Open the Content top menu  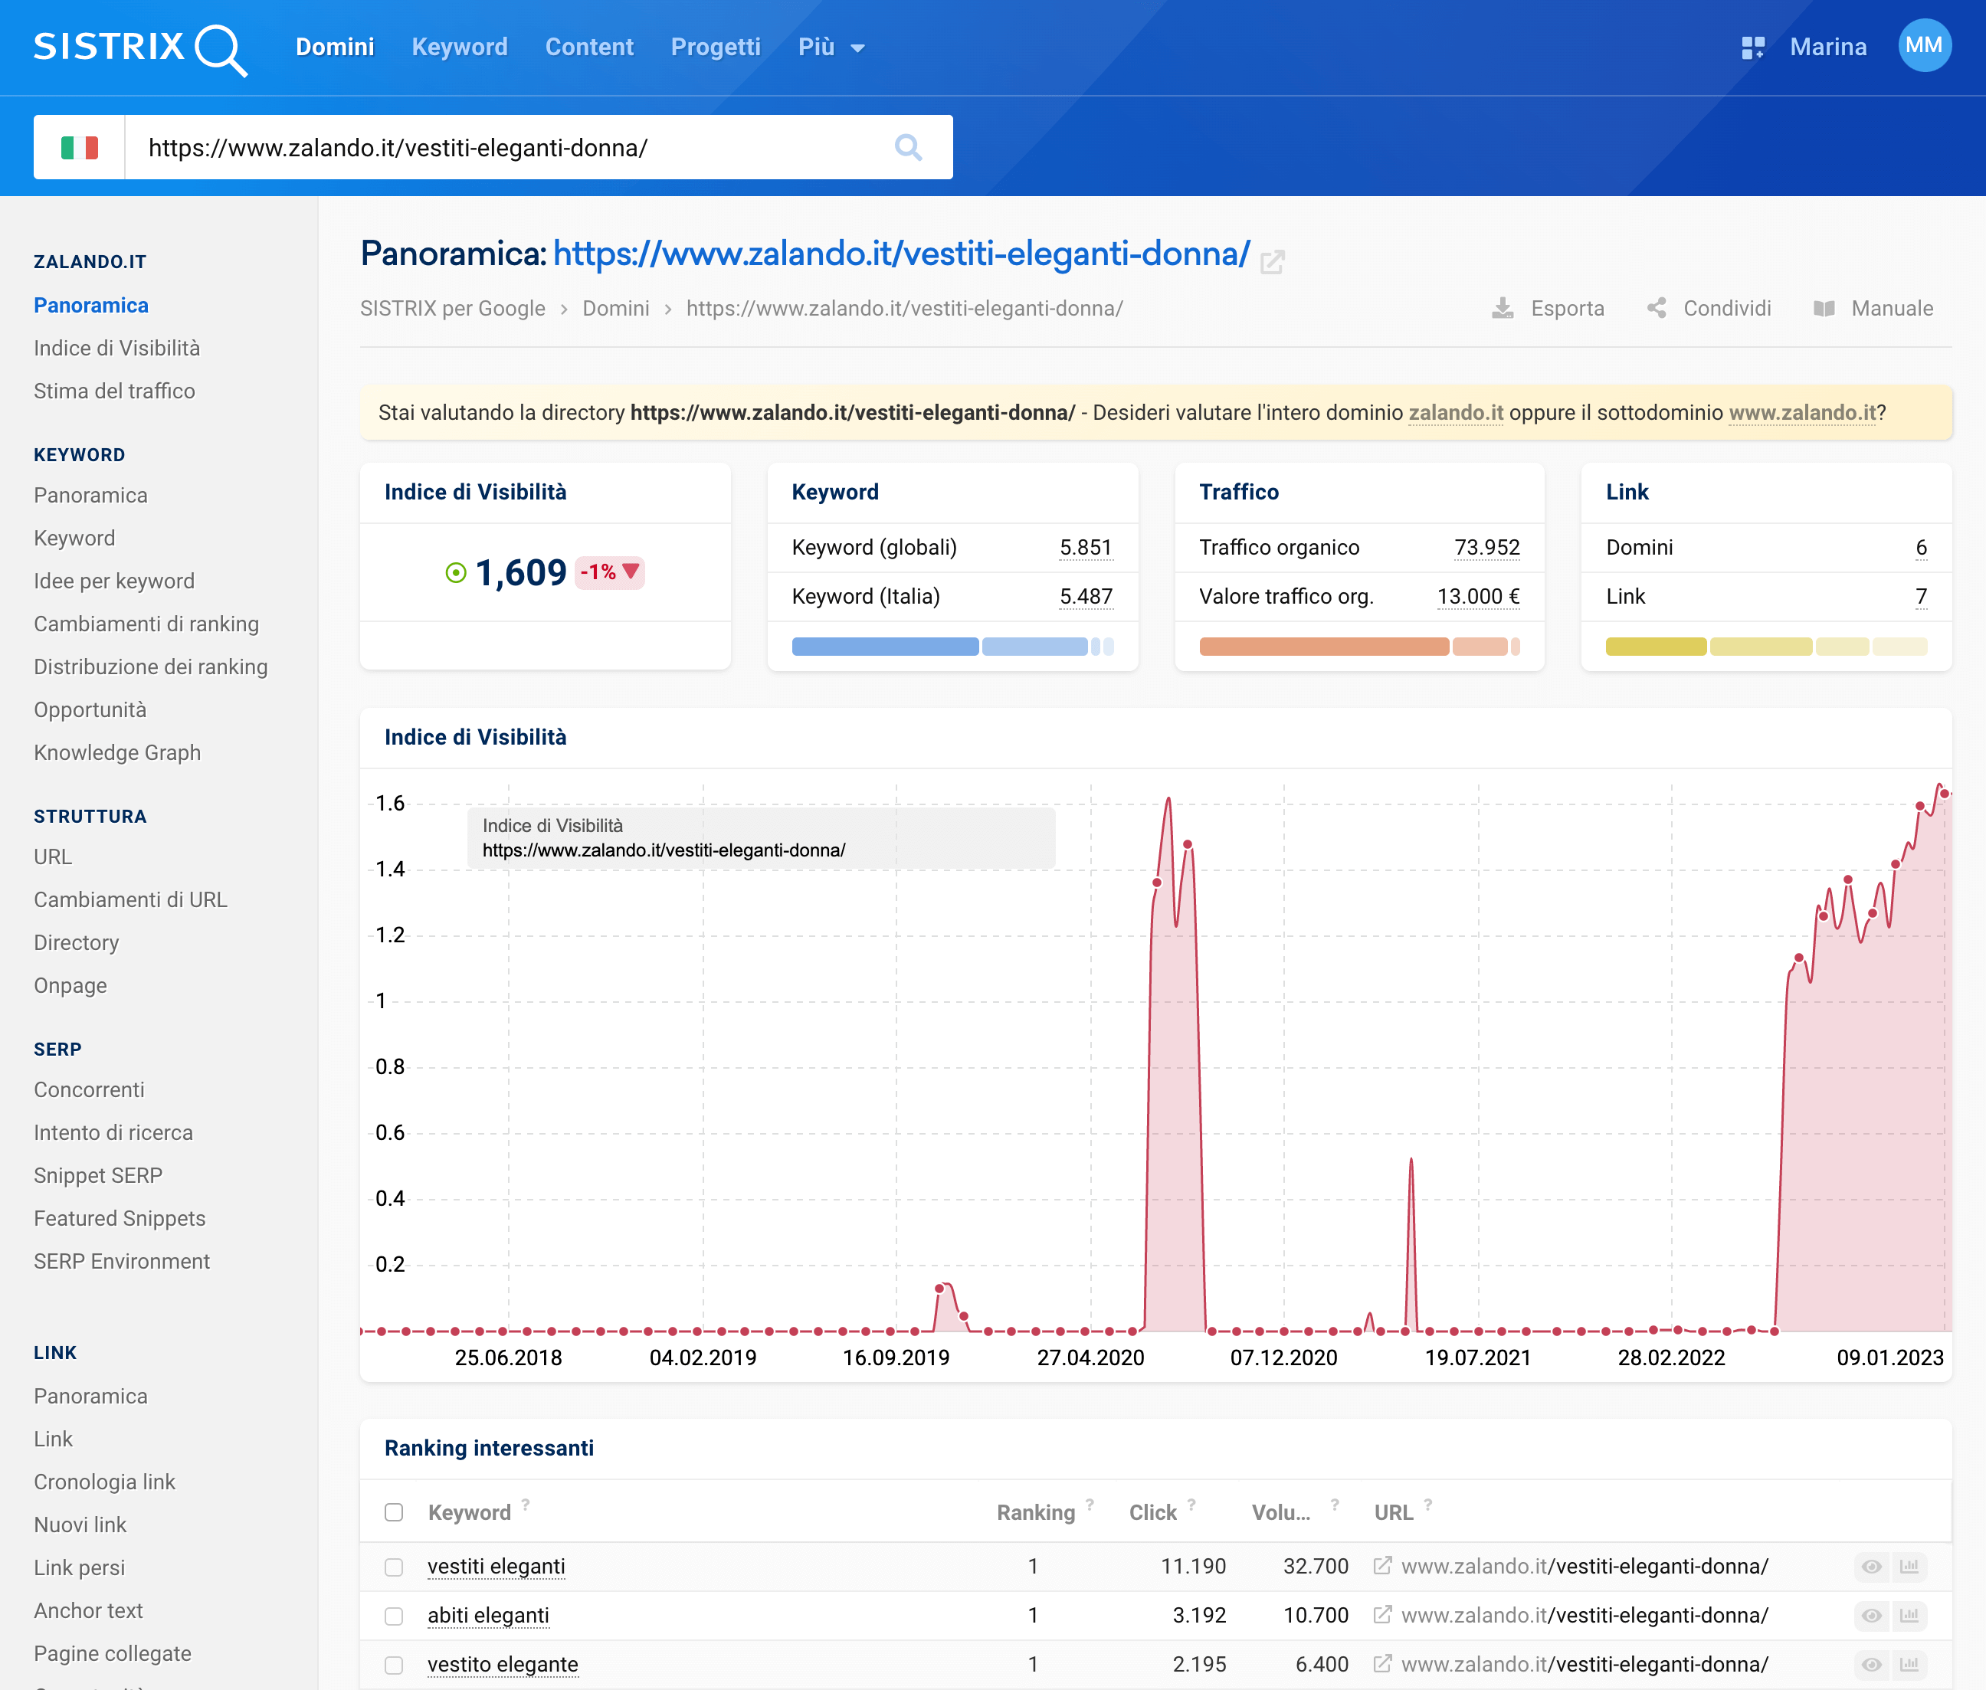click(x=589, y=47)
